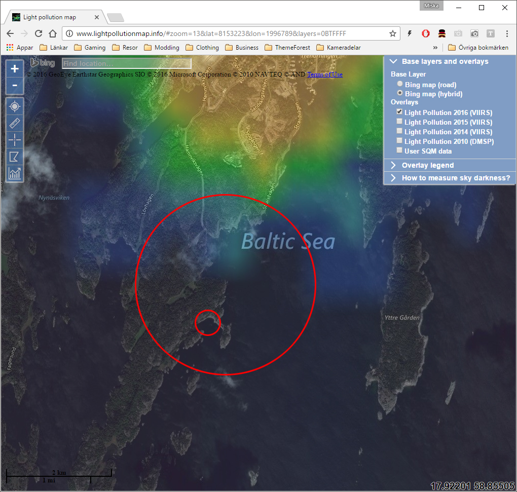Activate the crosshair point info tool
The image size is (517, 492).
15,140
